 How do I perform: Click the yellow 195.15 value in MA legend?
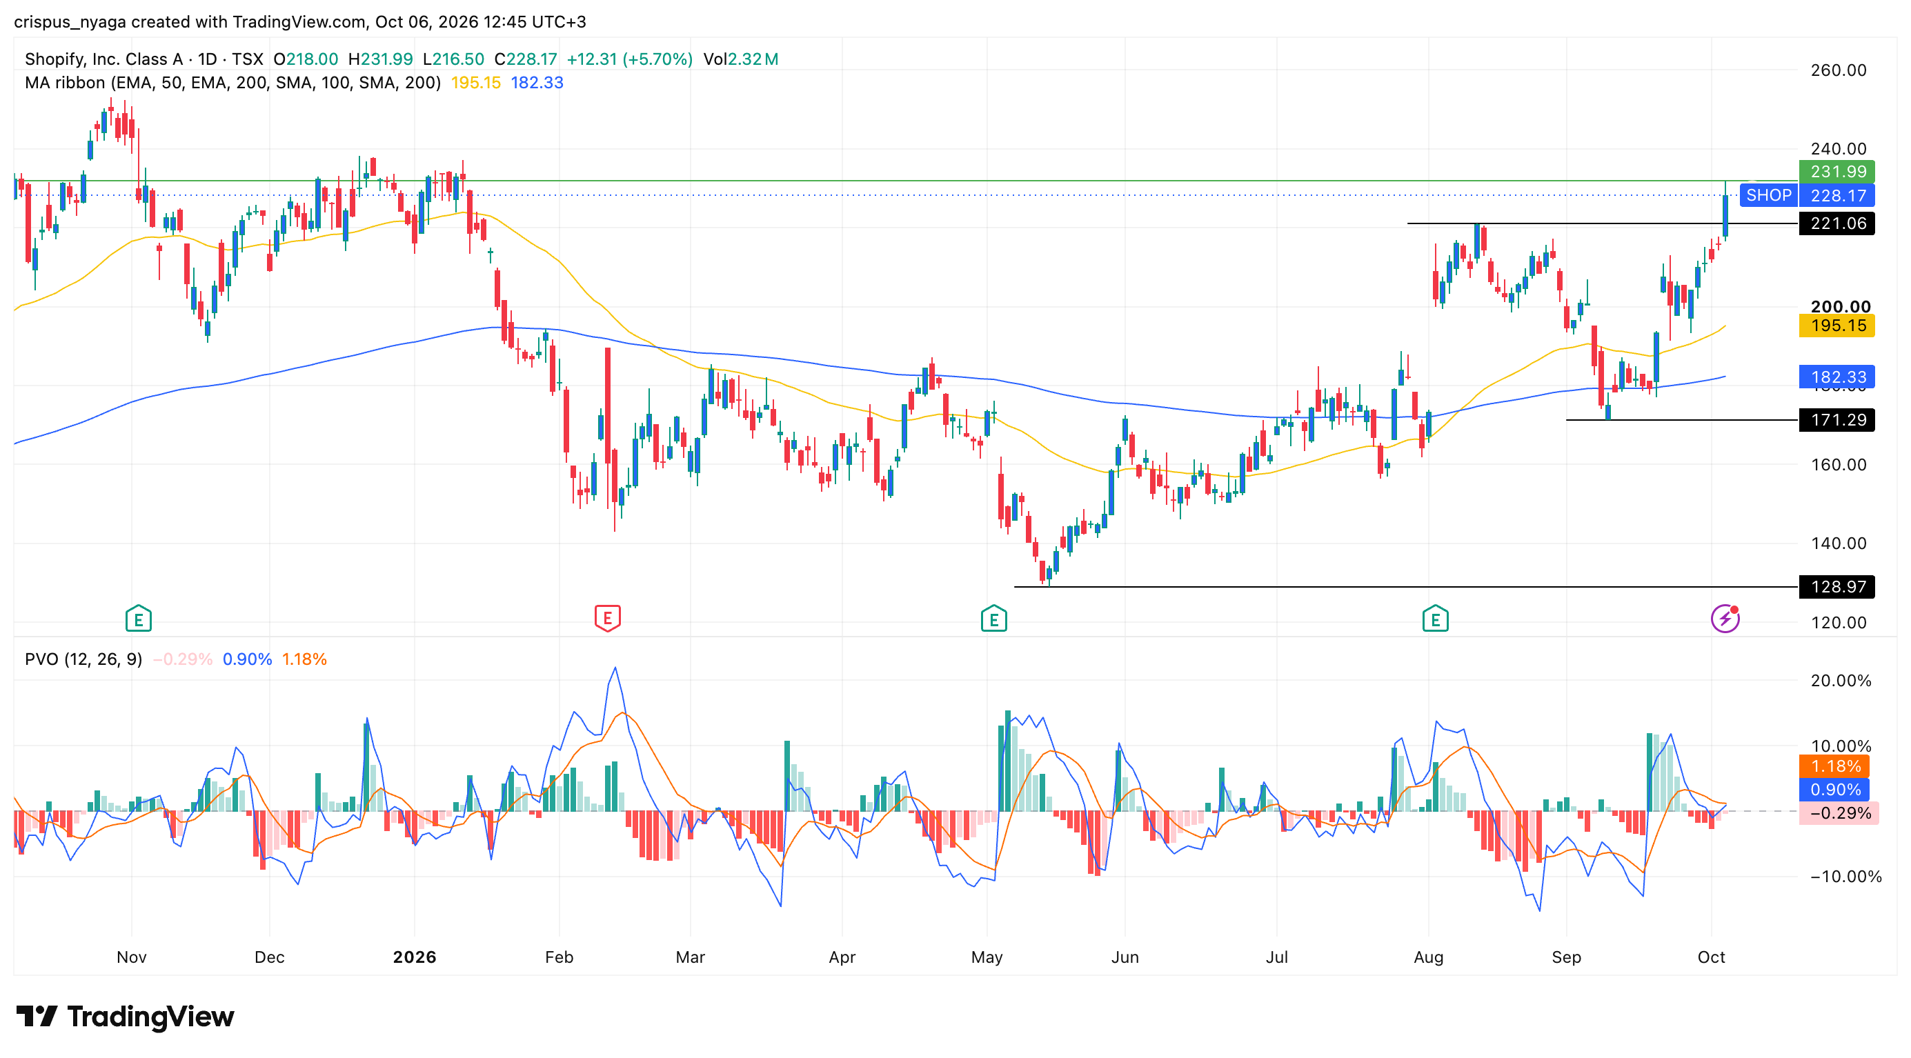[x=475, y=83]
